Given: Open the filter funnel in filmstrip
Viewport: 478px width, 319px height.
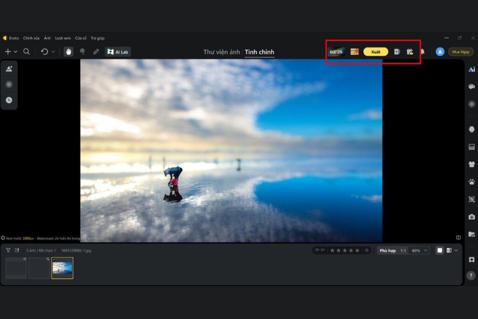Looking at the screenshot, I should 8,250.
